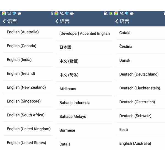The width and height of the screenshot is (165, 165).
Task: Choose 日本語 language entry
Action: click(84, 47)
